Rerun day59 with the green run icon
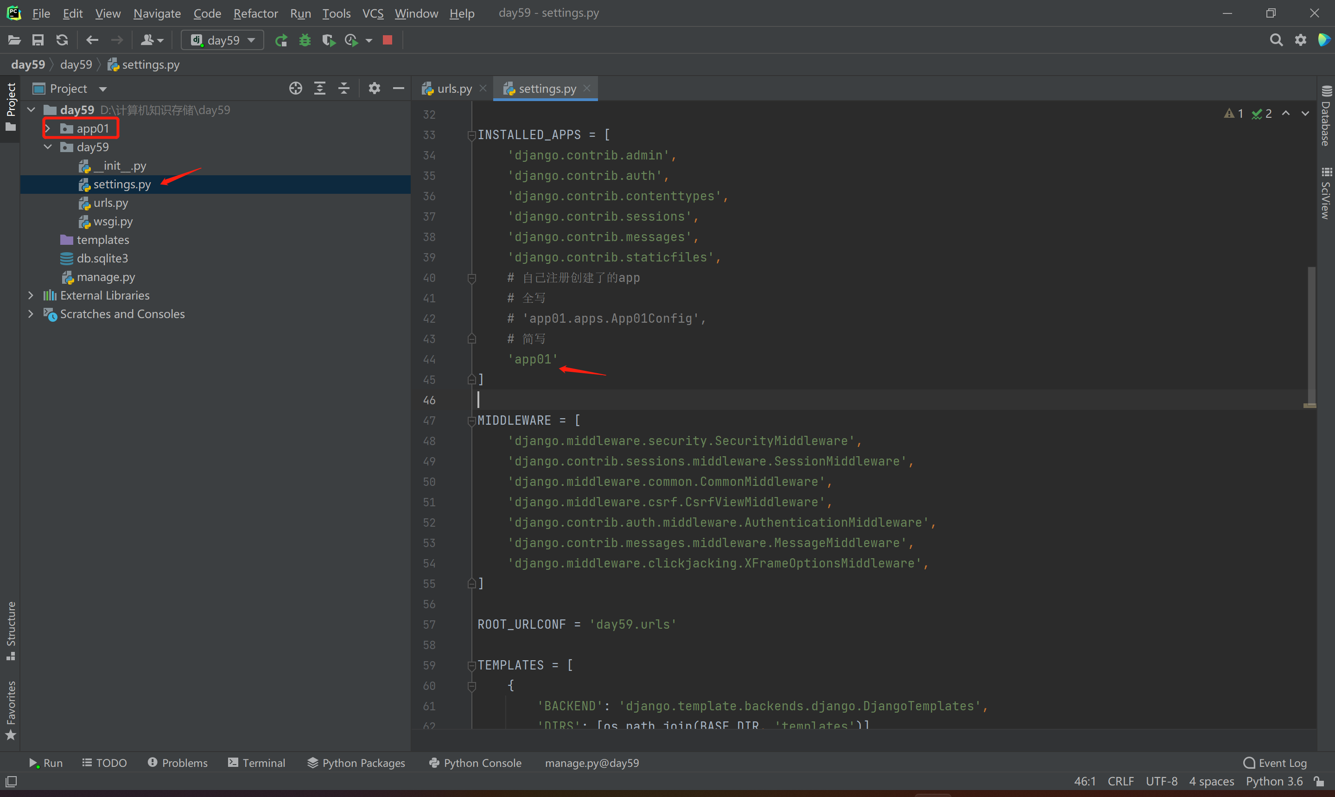 click(x=281, y=40)
